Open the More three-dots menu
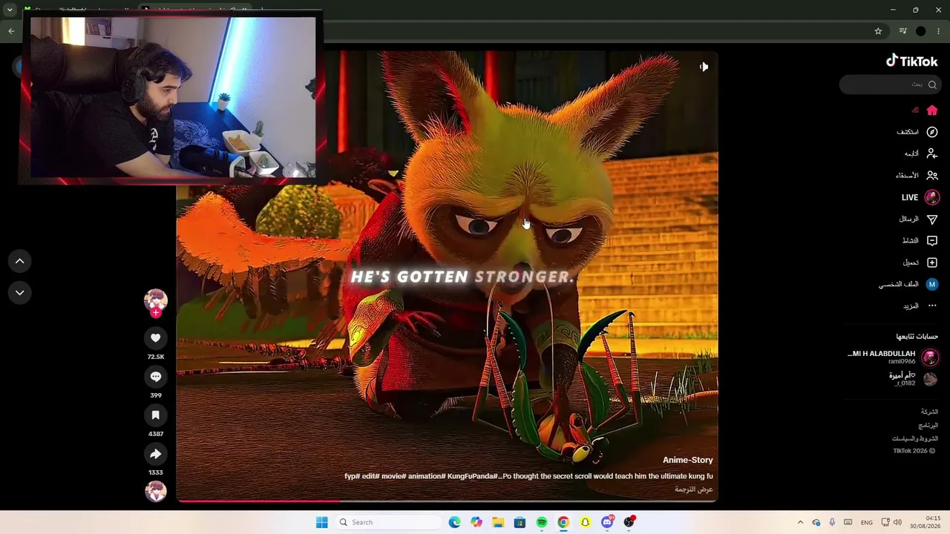The width and height of the screenshot is (950, 534). pos(932,306)
